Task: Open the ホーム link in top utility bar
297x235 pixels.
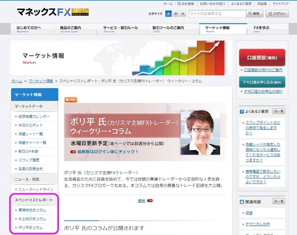Action: [x=168, y=4]
